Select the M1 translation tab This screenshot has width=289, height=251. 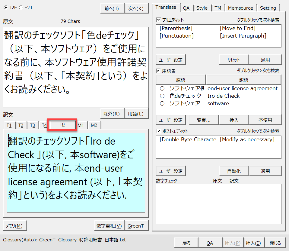pyautogui.click(x=81, y=125)
